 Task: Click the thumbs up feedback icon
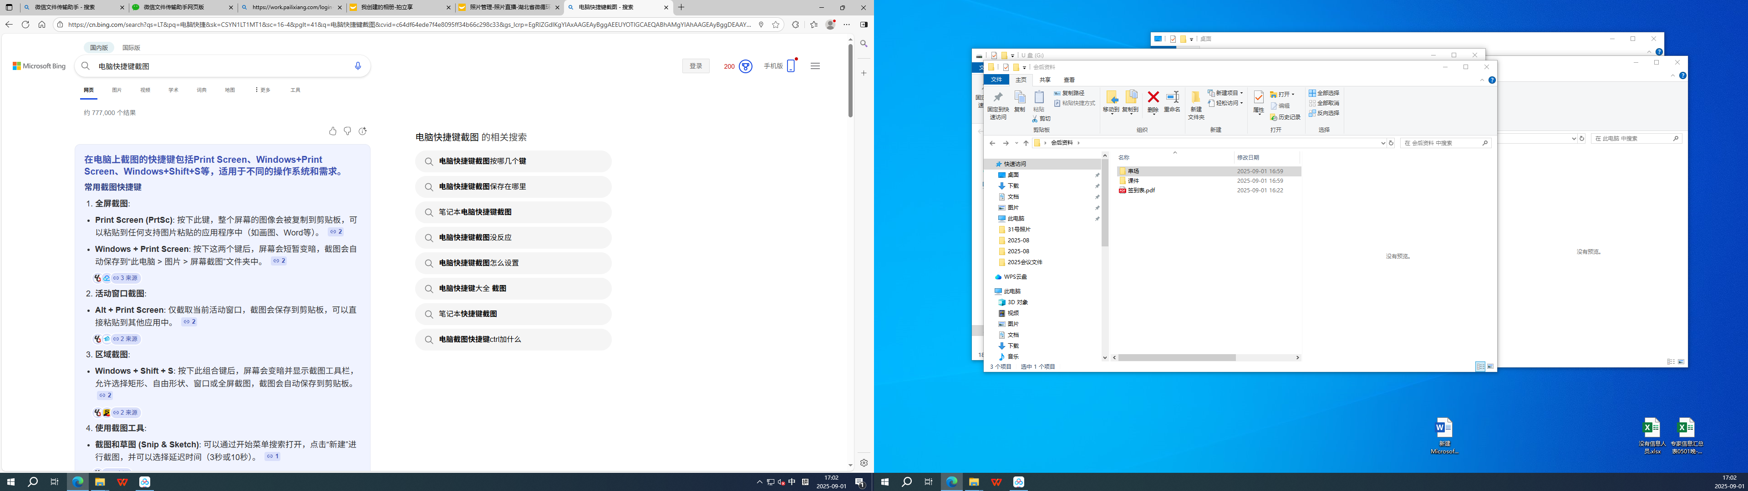(332, 131)
